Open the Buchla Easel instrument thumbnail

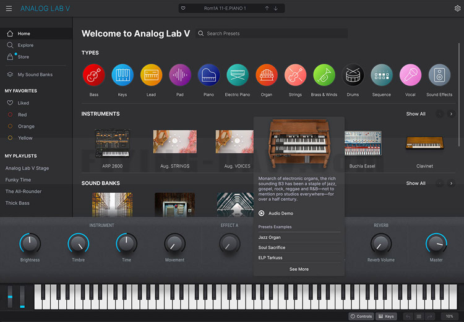point(363,143)
